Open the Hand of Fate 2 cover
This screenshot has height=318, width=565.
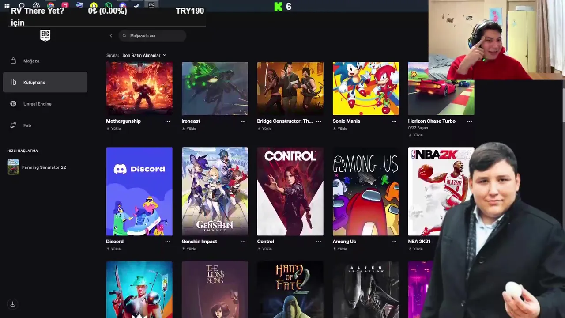pyautogui.click(x=290, y=290)
